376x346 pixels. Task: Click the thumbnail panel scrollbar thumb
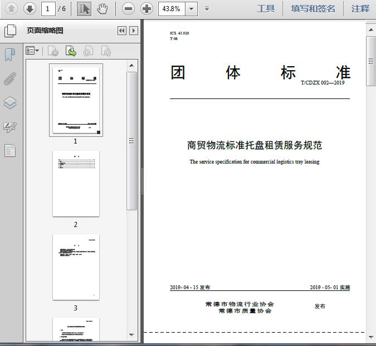(x=131, y=141)
